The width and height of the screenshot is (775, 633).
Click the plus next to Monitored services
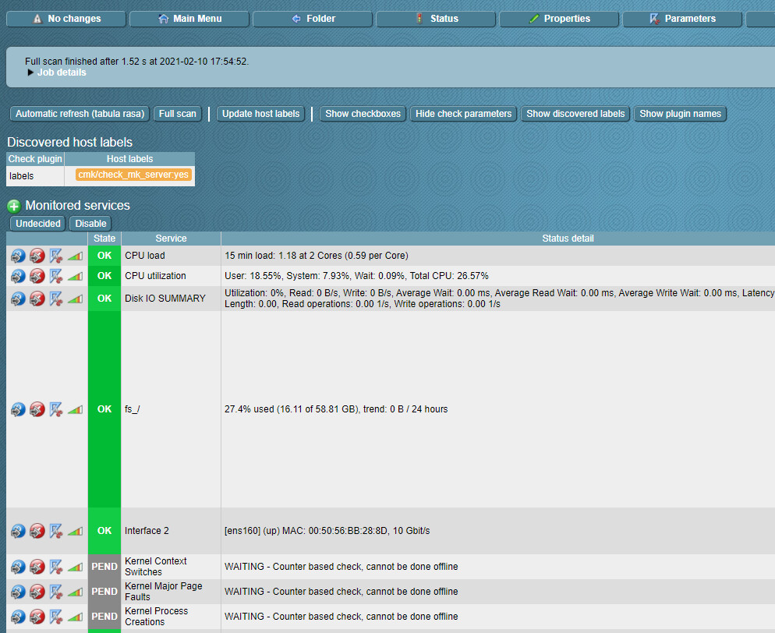(13, 206)
